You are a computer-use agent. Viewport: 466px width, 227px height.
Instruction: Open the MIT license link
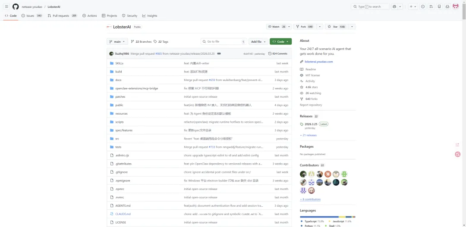[x=313, y=75]
